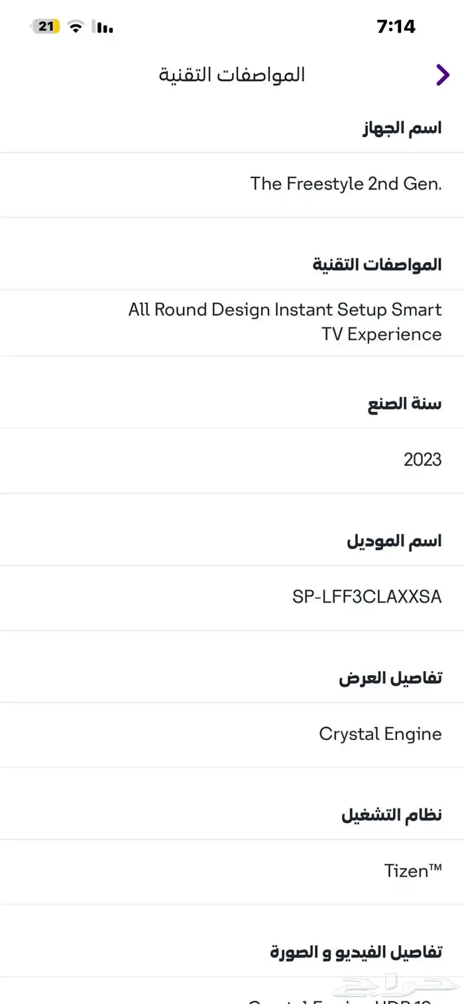464x1004 pixels.
Task: Tap the Wi-Fi status icon
Action: click(x=76, y=27)
